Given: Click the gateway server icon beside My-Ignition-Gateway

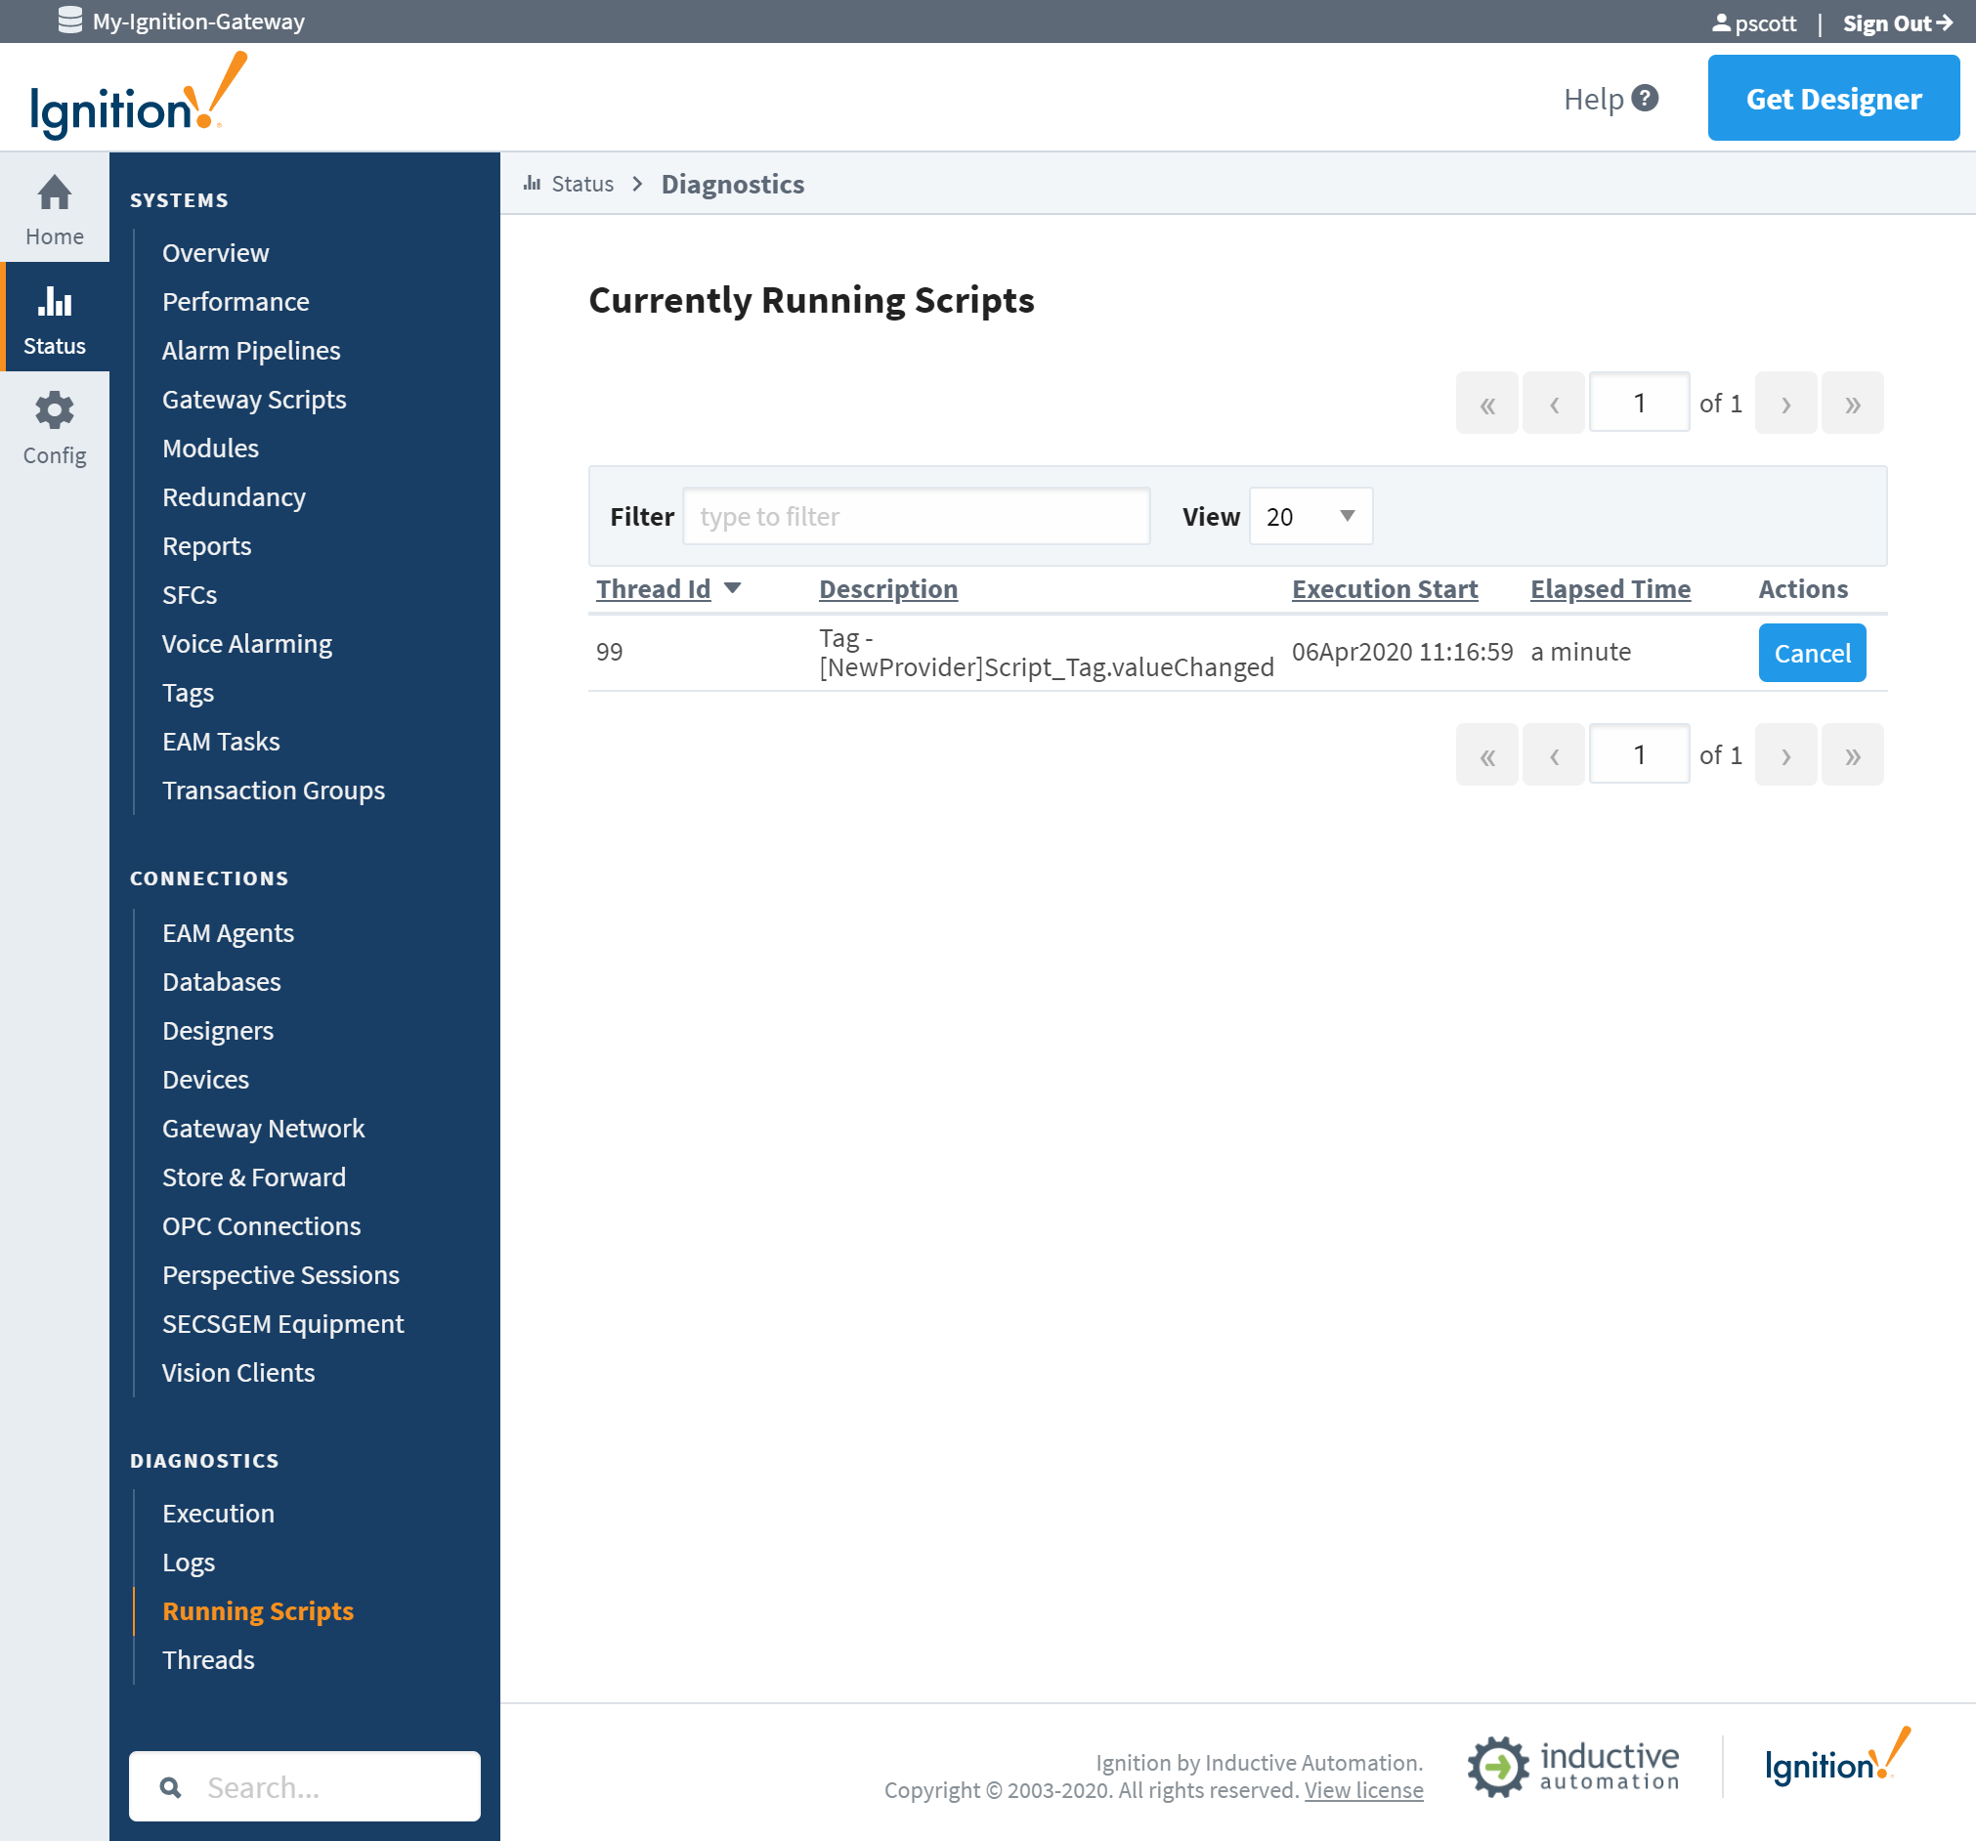Looking at the screenshot, I should tap(69, 20).
